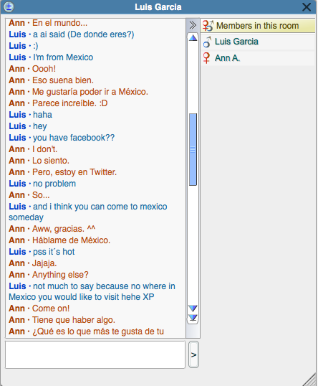Click the plus circle icon in title bar

pyautogui.click(x=9, y=6)
